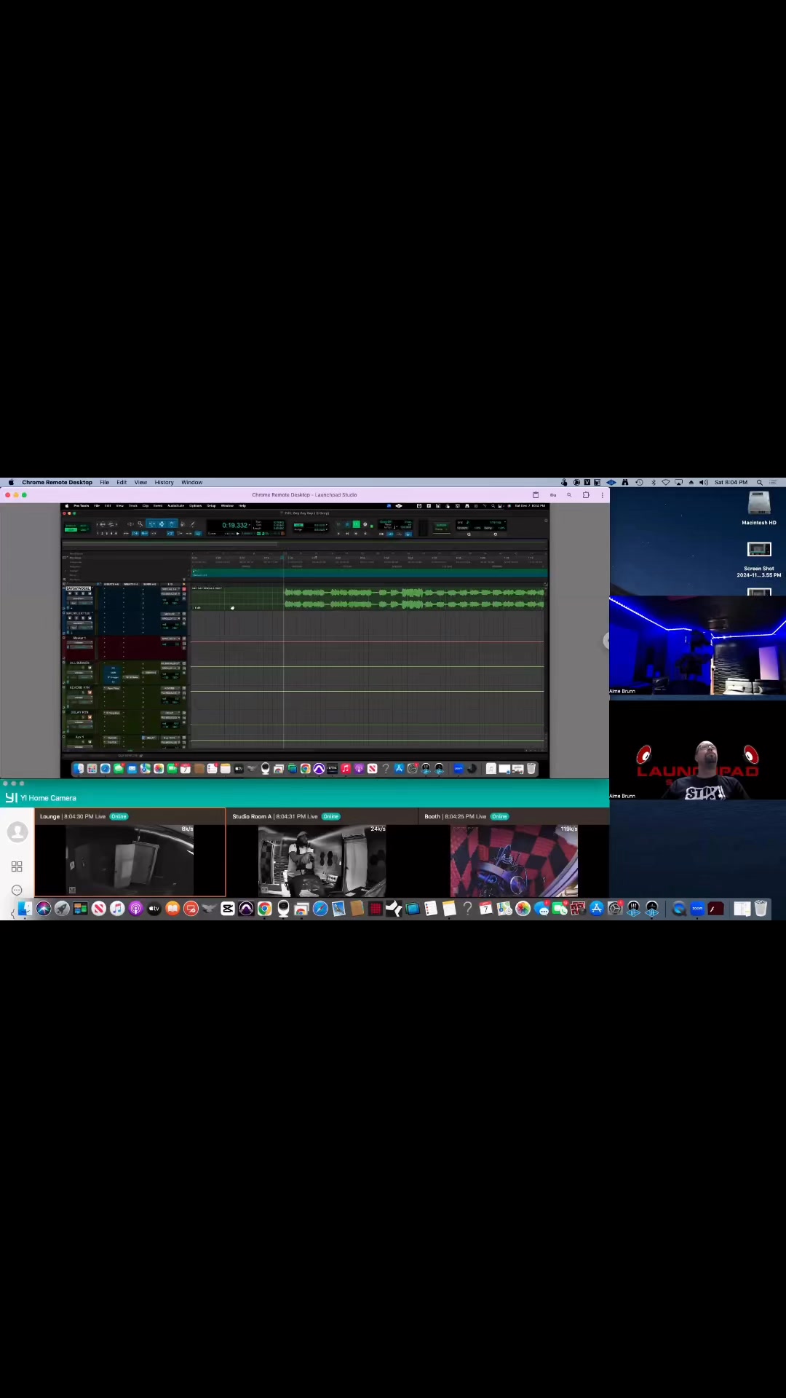This screenshot has height=1398, width=786.
Task: Open the Books app in the dock
Action: pos(172,909)
